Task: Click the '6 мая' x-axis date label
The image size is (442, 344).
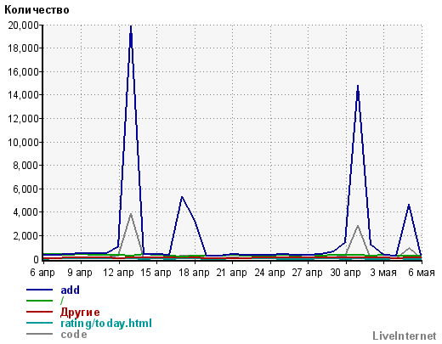Action: [x=422, y=273]
